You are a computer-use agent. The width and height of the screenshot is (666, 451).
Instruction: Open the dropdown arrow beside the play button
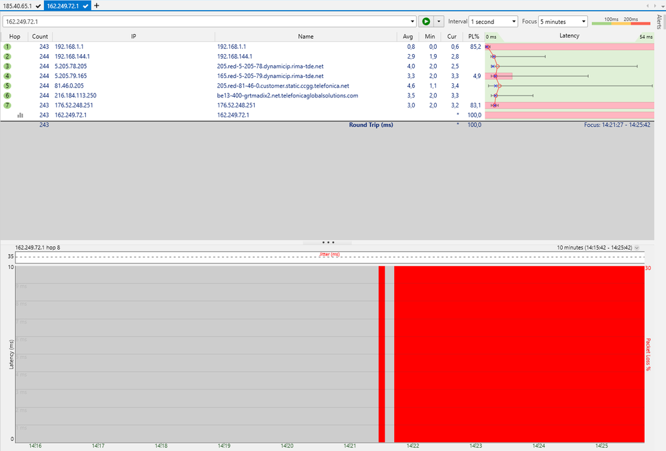(x=439, y=22)
